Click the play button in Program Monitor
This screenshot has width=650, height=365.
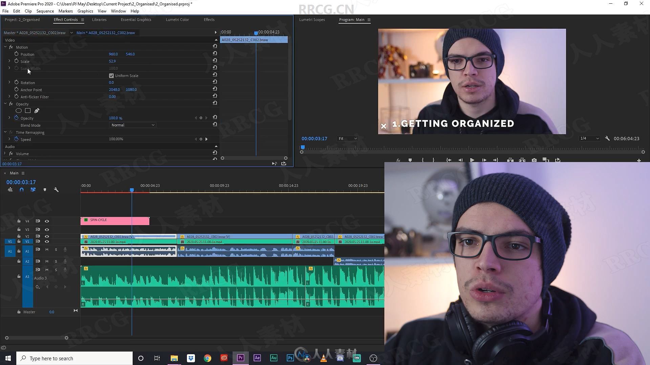pyautogui.click(x=472, y=160)
